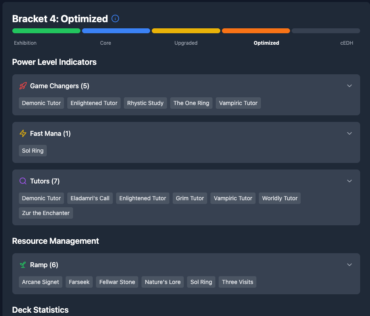The height and width of the screenshot is (316, 370).
Task: Open the Farseek card chip
Action: (79, 282)
